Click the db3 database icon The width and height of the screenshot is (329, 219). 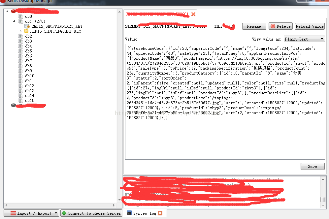pos(20,41)
